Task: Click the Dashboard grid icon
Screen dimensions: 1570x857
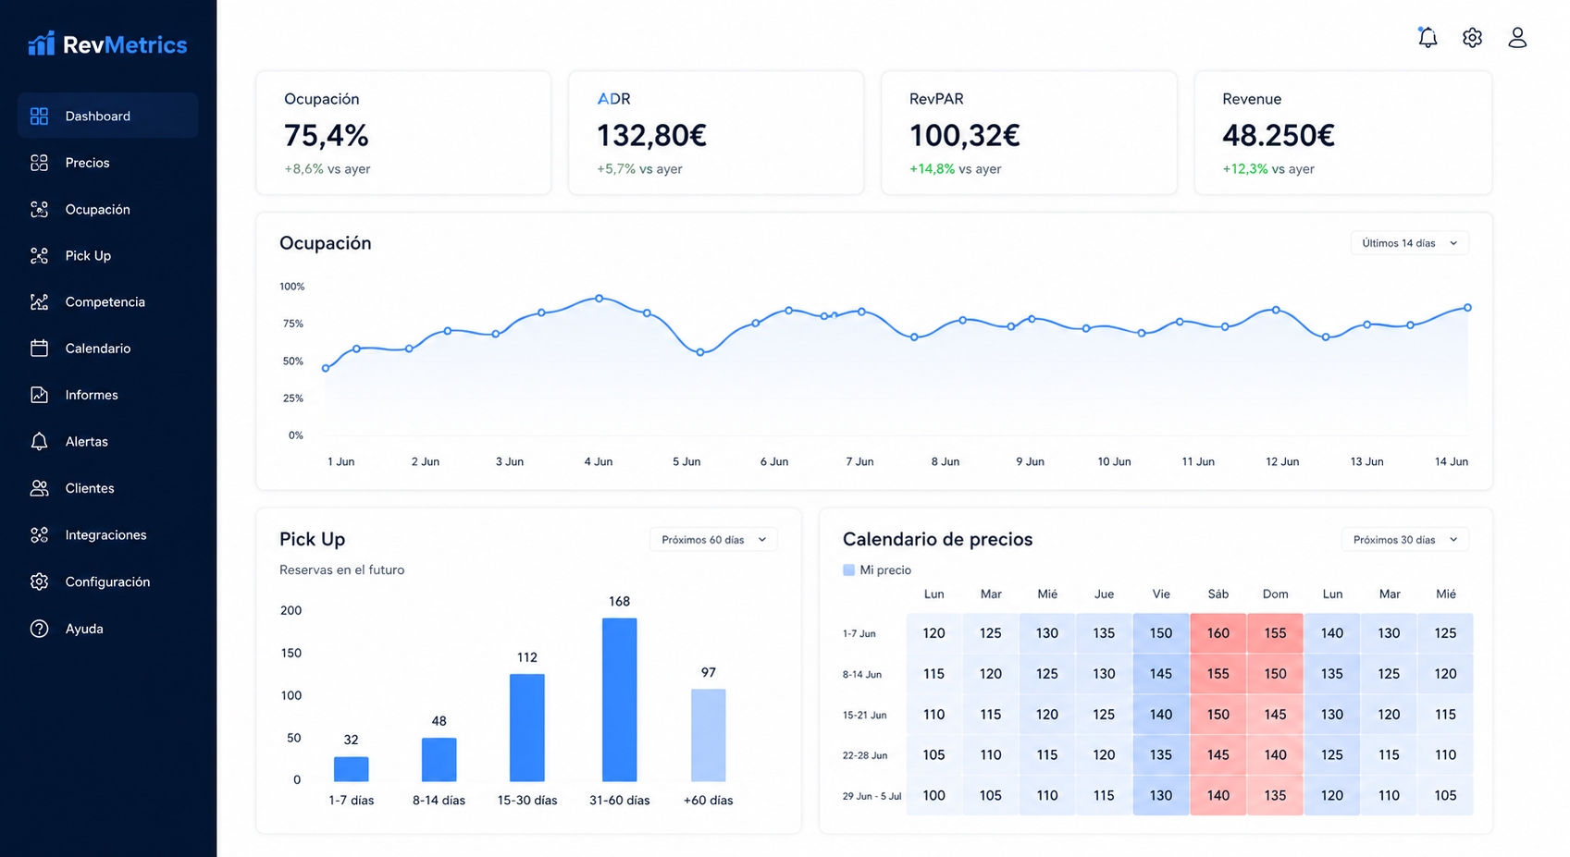Action: click(x=39, y=116)
